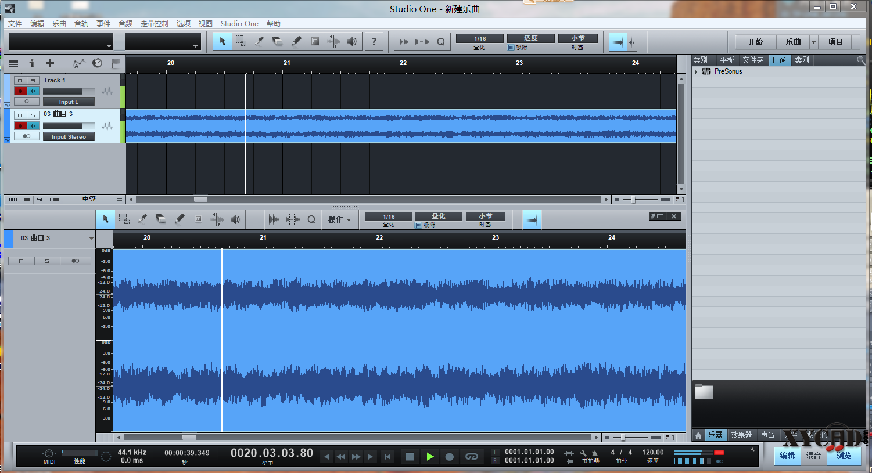Mute the 03 曲目 3 track in arrangement
This screenshot has width=872, height=473.
point(20,115)
